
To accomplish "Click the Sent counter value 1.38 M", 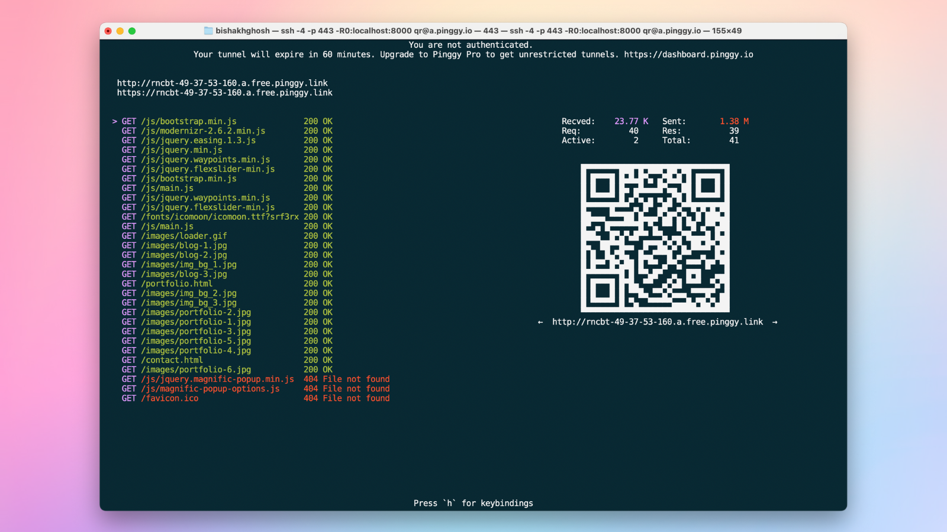I will [x=734, y=121].
